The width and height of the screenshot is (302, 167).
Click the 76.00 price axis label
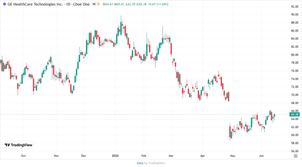coord(295,71)
